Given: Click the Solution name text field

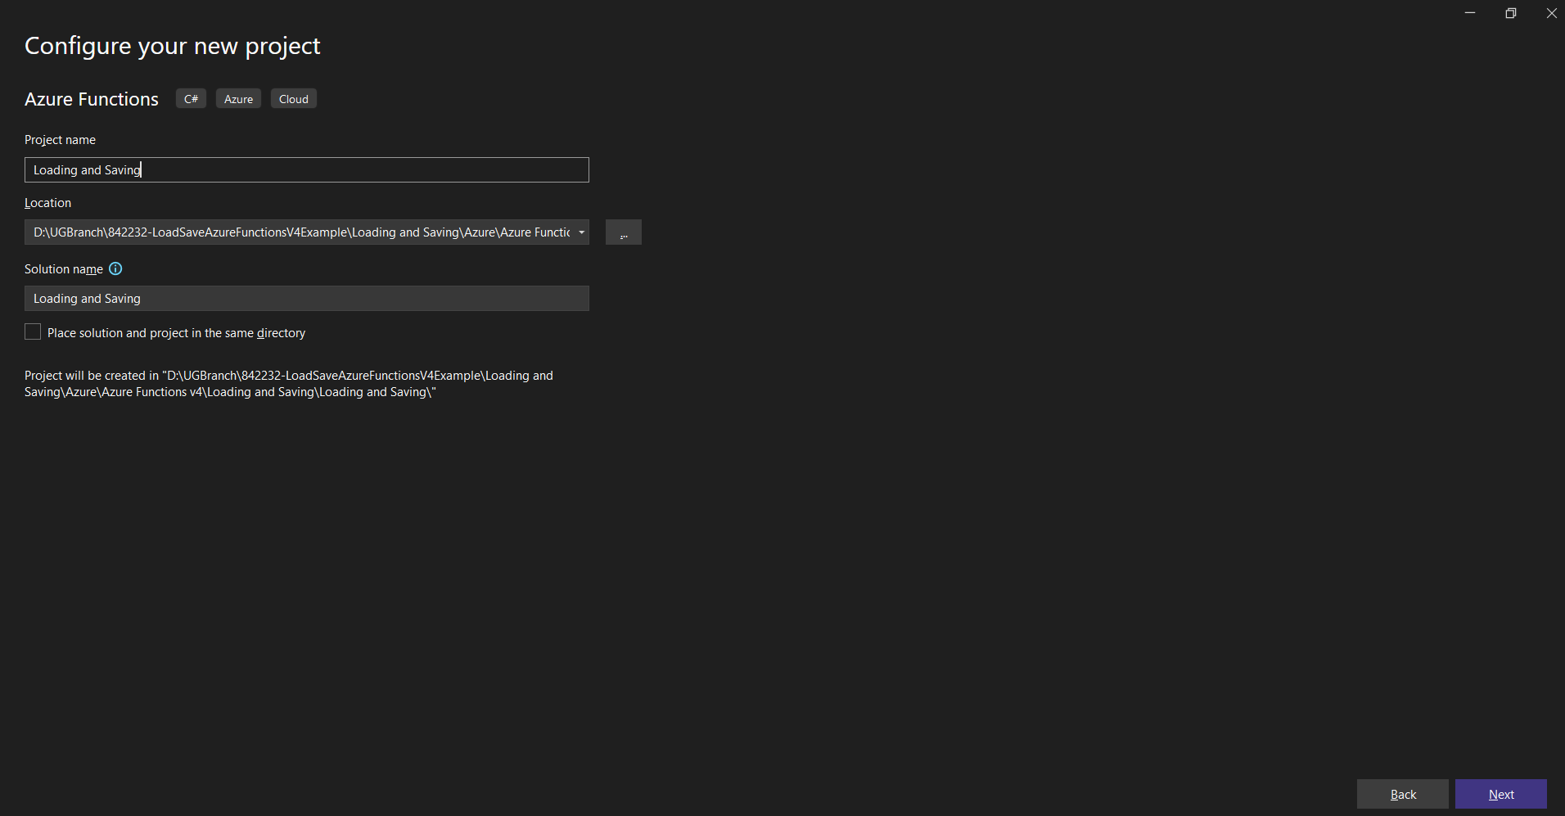Looking at the screenshot, I should [307, 298].
